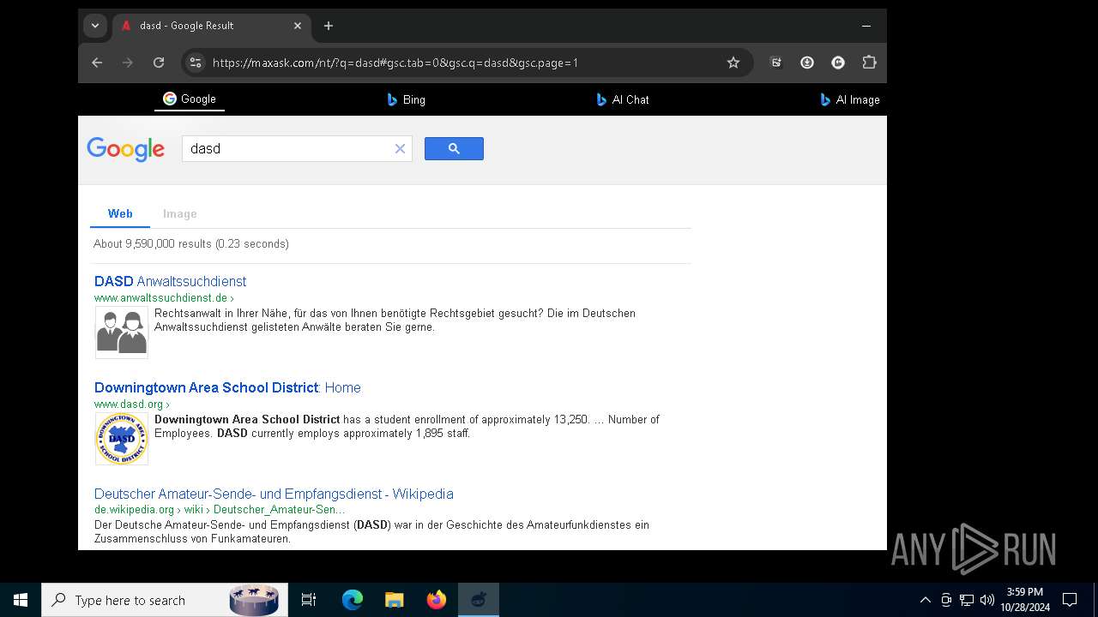The image size is (1098, 617).
Task: Click the 'Type here to search' taskbar box
Action: point(163,600)
